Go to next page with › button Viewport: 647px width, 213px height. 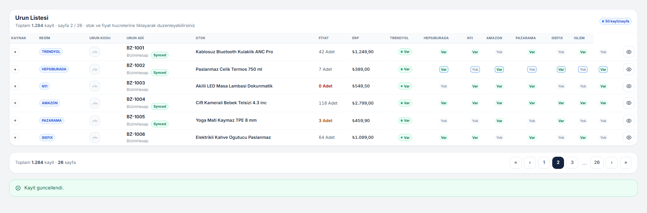pyautogui.click(x=612, y=162)
